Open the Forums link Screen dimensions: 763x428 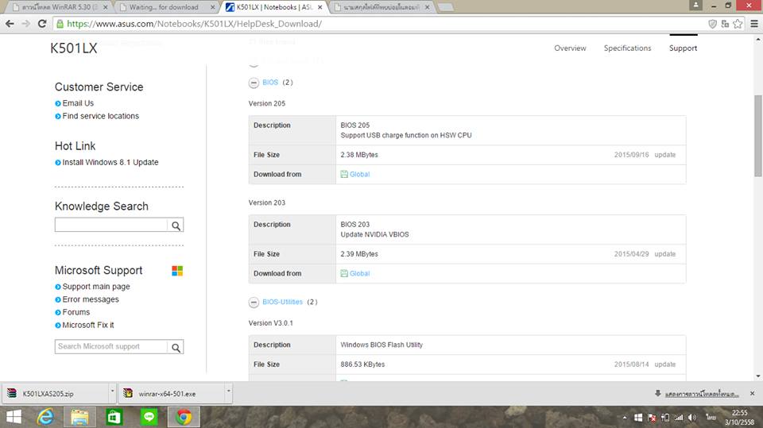(x=76, y=312)
